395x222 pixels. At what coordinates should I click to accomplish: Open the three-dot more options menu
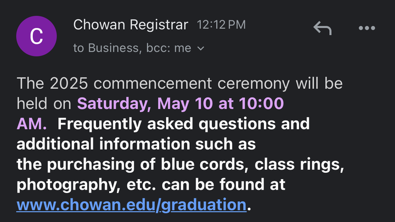tap(366, 28)
